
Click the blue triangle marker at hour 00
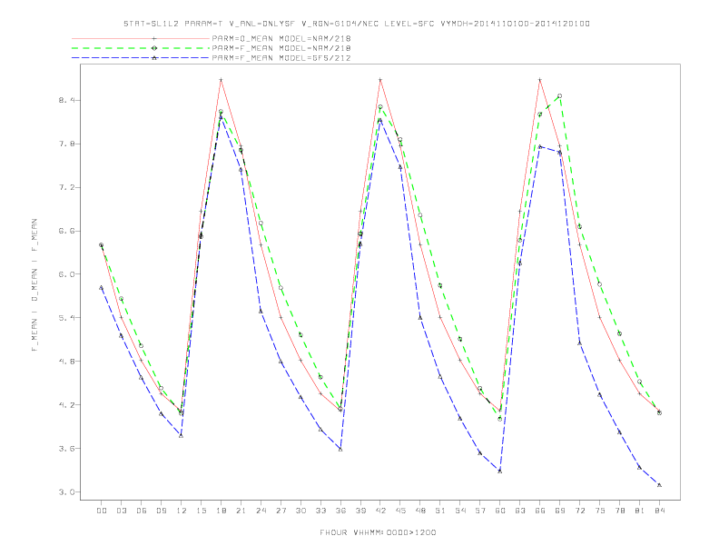102,288
